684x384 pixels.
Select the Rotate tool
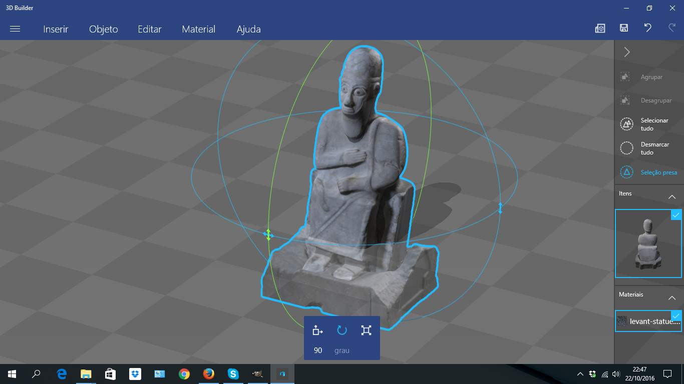(342, 330)
